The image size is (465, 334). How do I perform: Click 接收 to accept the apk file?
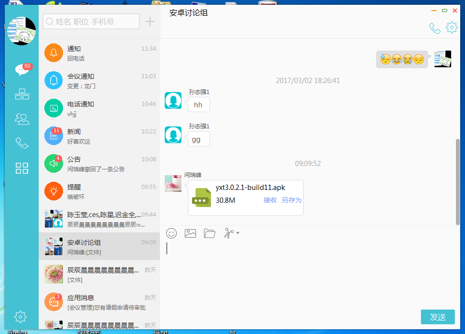[x=272, y=200]
